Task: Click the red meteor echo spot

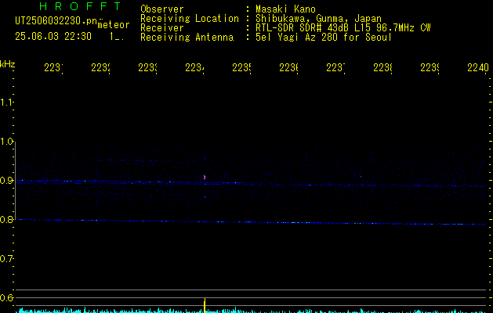Action: (205, 178)
